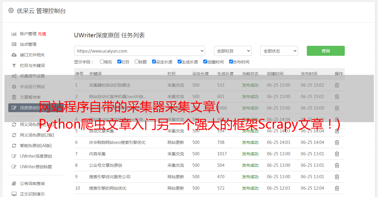Click publish time 06-25 12:04
The image size is (378, 197).
312,188
